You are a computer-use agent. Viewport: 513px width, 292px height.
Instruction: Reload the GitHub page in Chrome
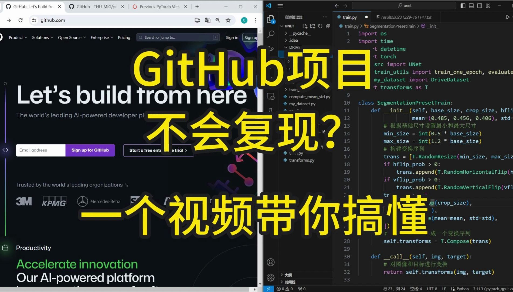coord(21,20)
